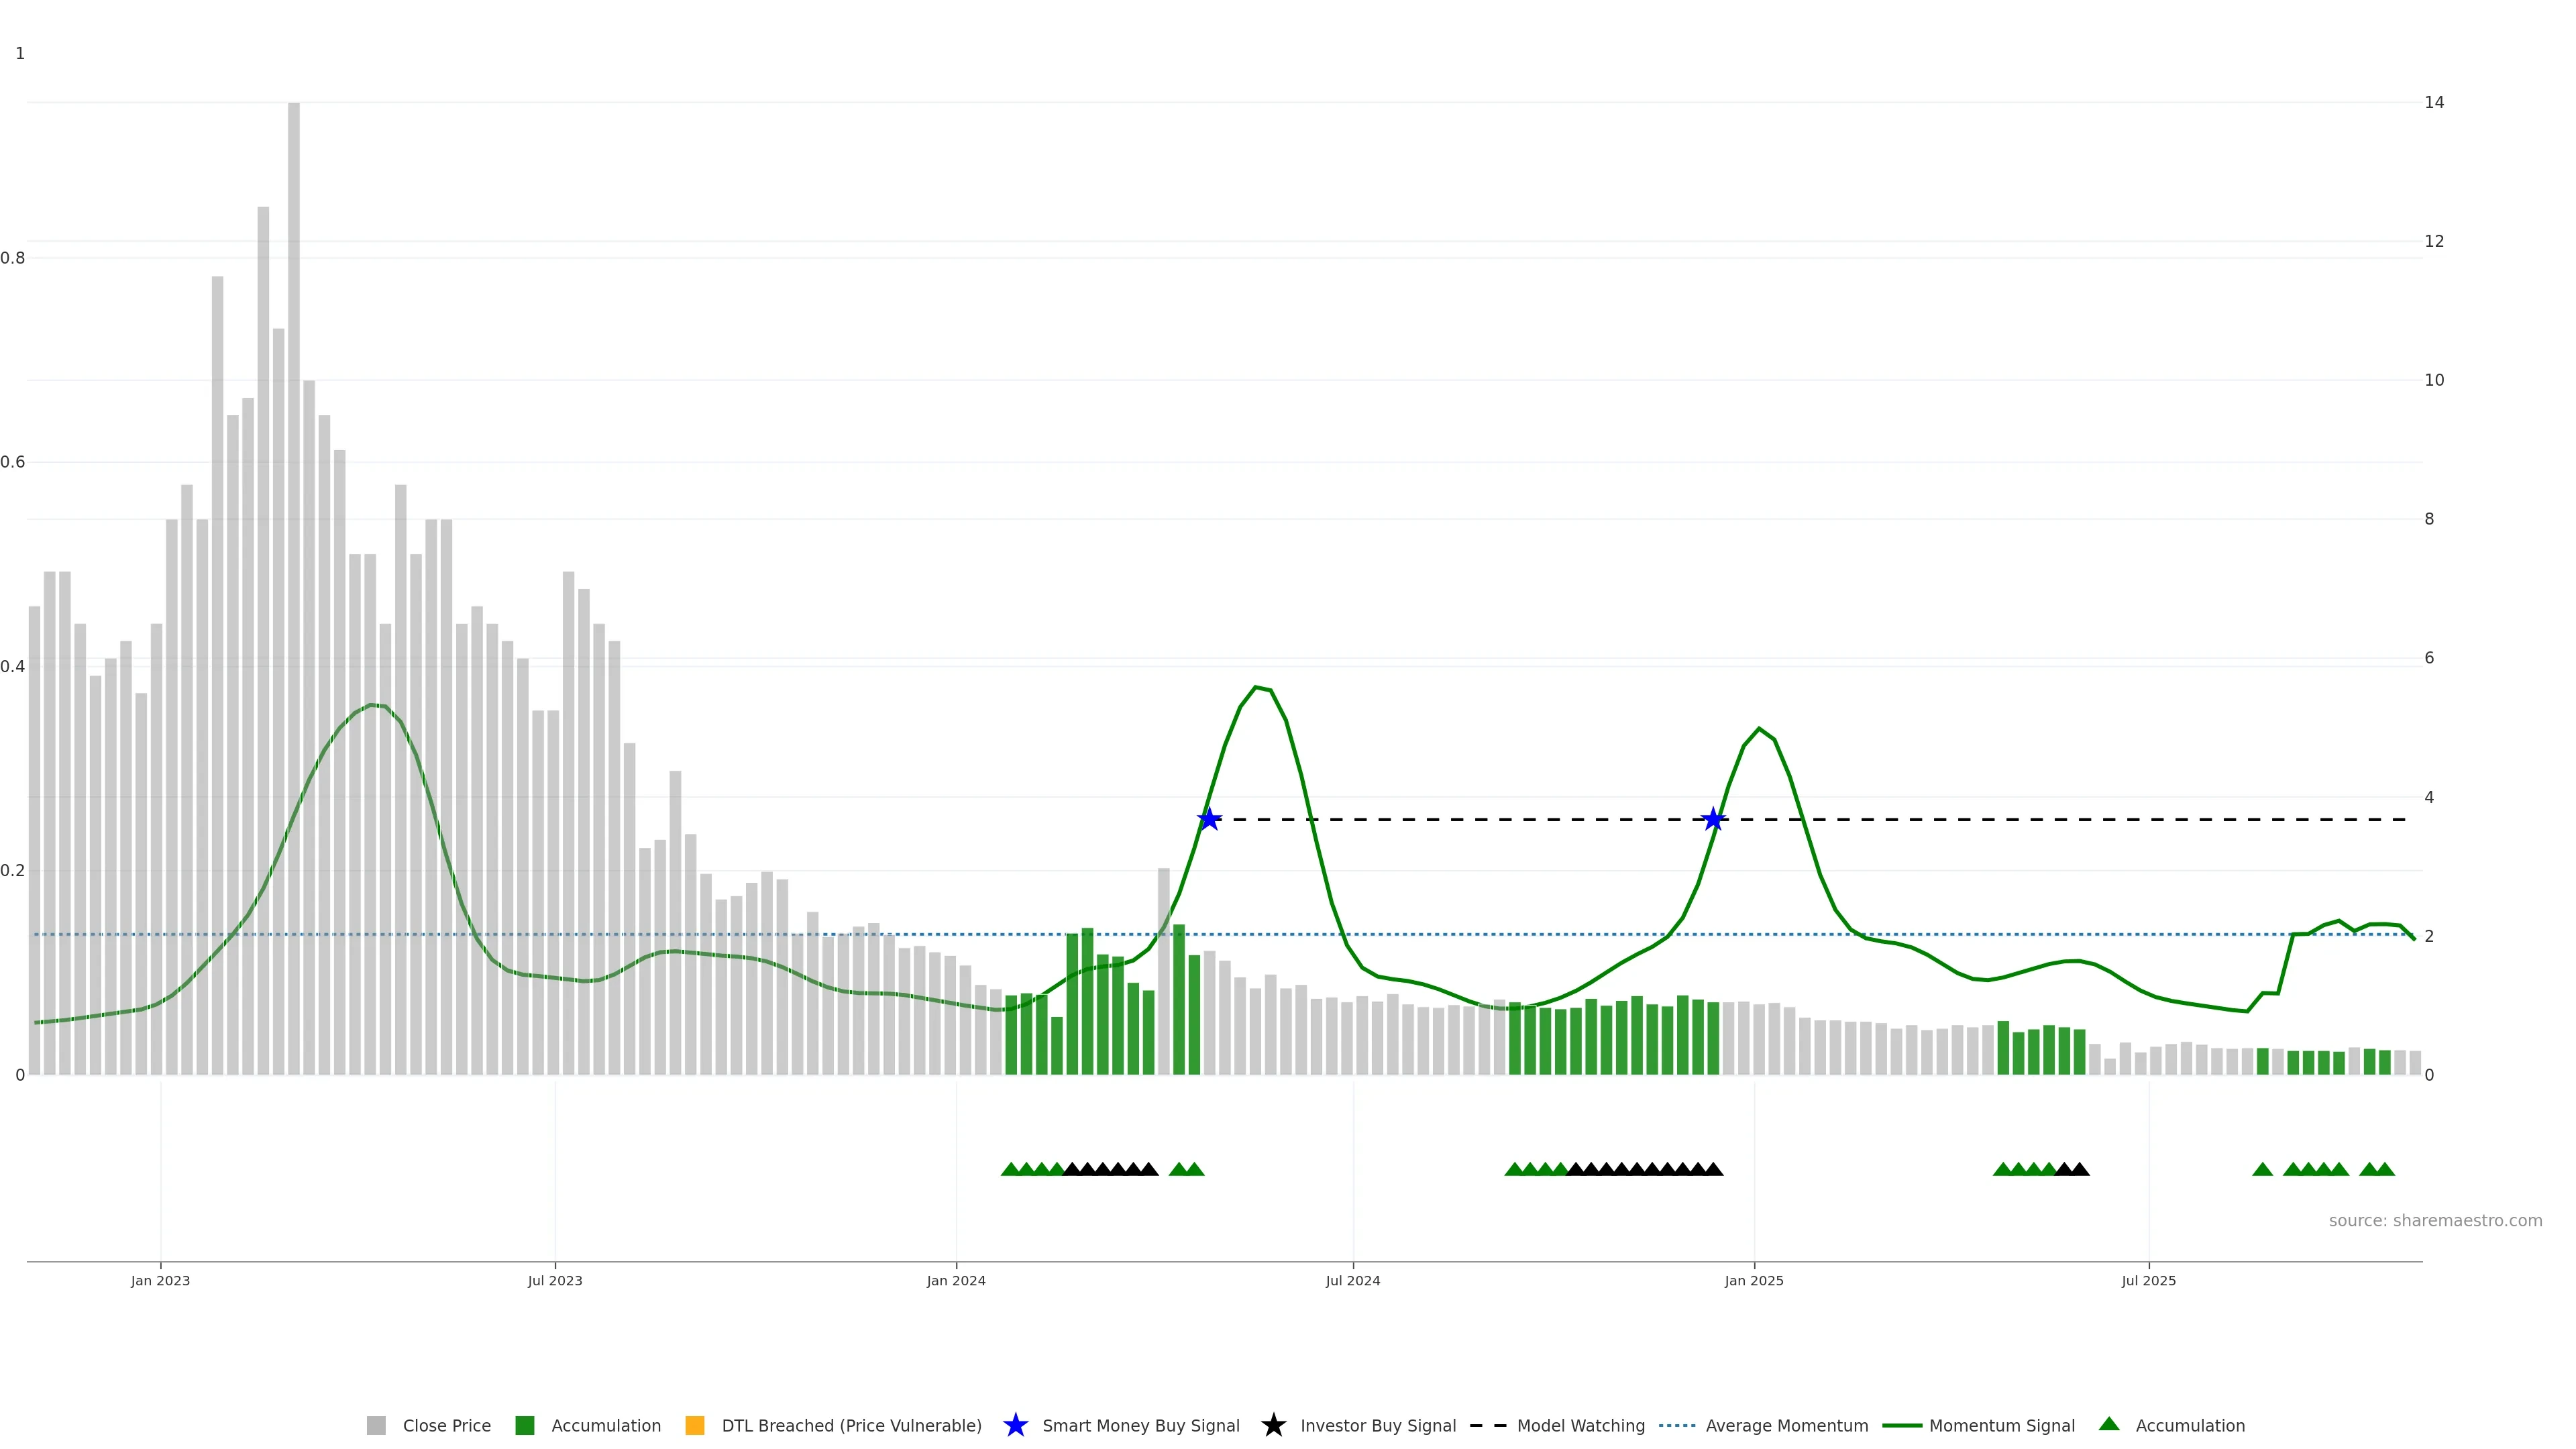Click the Jan 2024 axis label
Image resolution: width=2576 pixels, height=1449 pixels.
pyautogui.click(x=956, y=1281)
